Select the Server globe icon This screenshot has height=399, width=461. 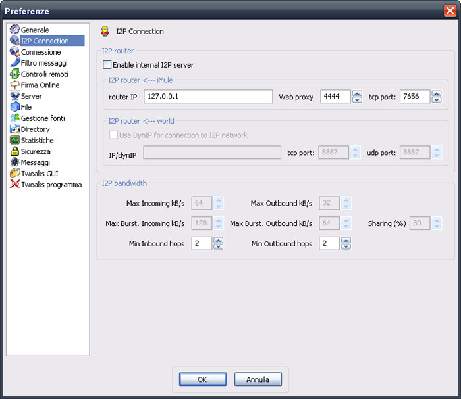(x=14, y=96)
